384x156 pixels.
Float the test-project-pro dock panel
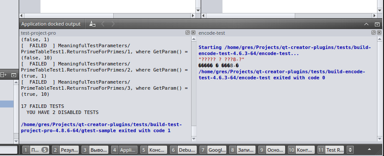[x=188, y=32]
